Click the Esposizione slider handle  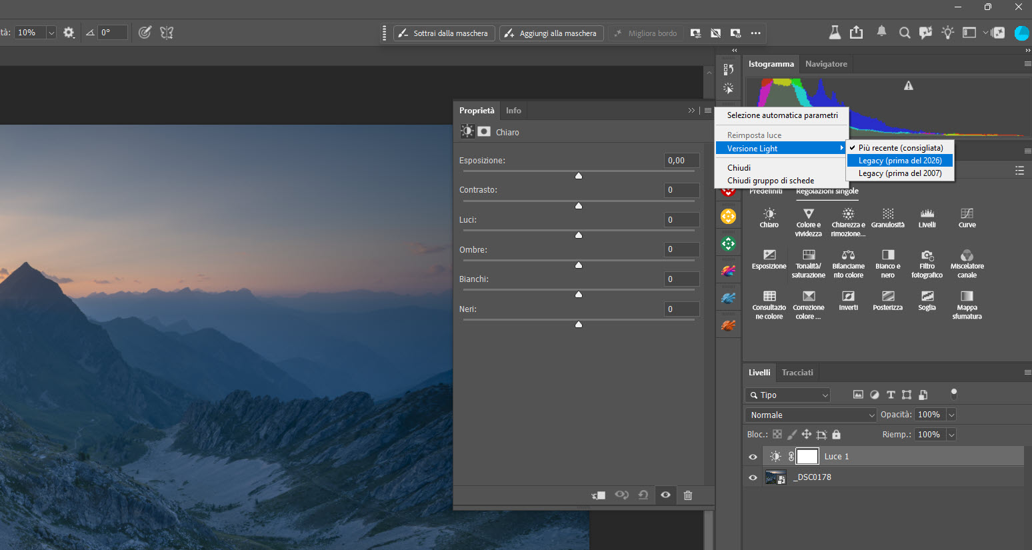579,175
